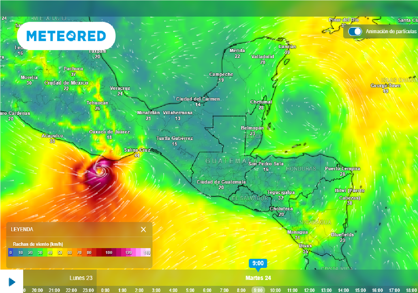
Task: Click the 140 km/h legend swatch
Action: (x=147, y=252)
